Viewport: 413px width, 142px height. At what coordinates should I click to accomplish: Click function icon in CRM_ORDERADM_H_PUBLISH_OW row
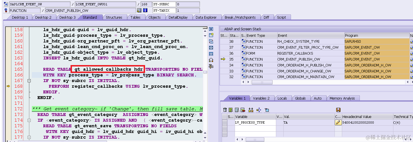244,65
